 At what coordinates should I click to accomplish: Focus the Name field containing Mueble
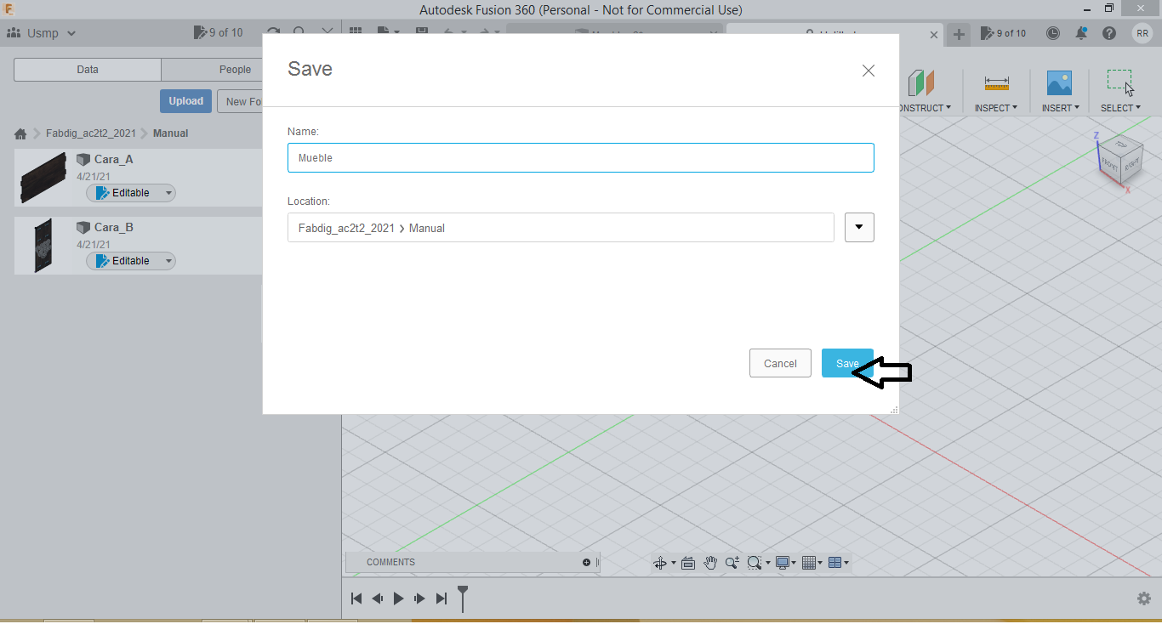(581, 158)
